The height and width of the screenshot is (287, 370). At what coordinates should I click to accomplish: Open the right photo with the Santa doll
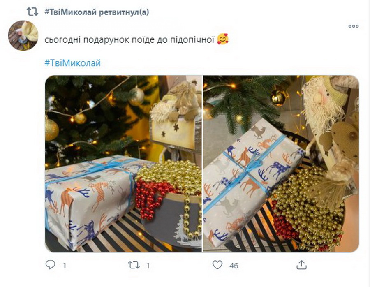point(281,164)
